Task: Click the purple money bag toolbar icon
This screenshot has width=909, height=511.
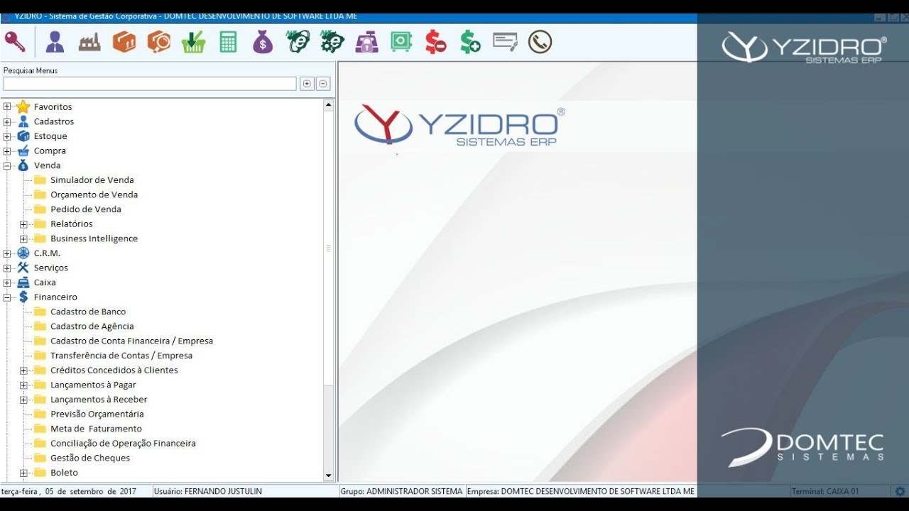Action: 263,42
